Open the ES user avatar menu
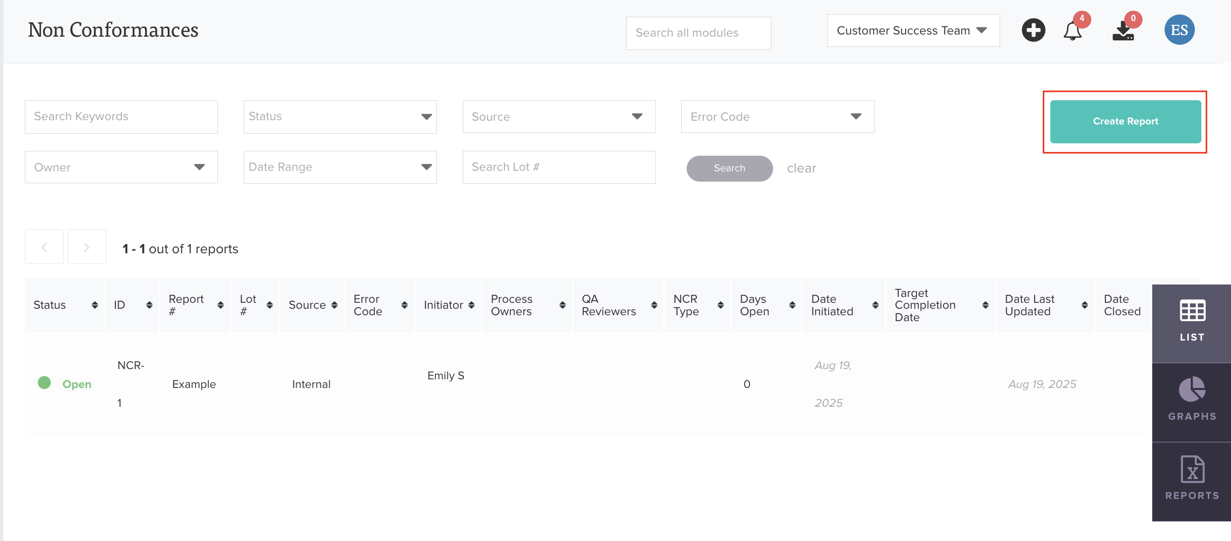Screen dimensions: 1231x541 pos(1179,30)
